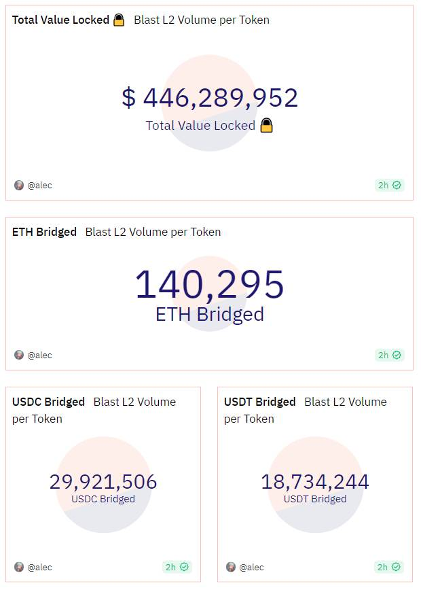Click @alec avatar in Total Value Locked card

click(x=19, y=185)
